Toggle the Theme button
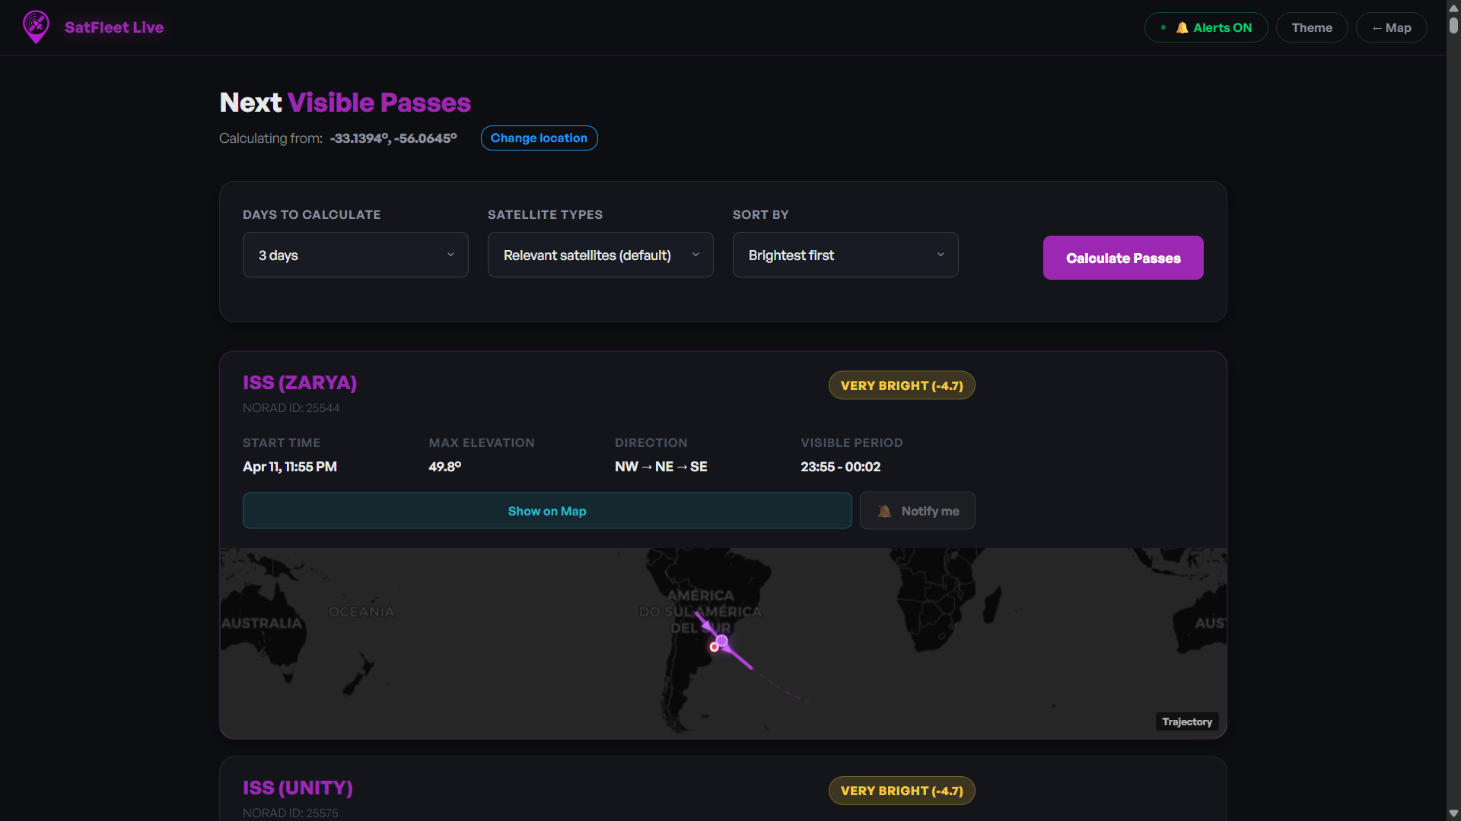This screenshot has height=821, width=1461. click(1311, 27)
